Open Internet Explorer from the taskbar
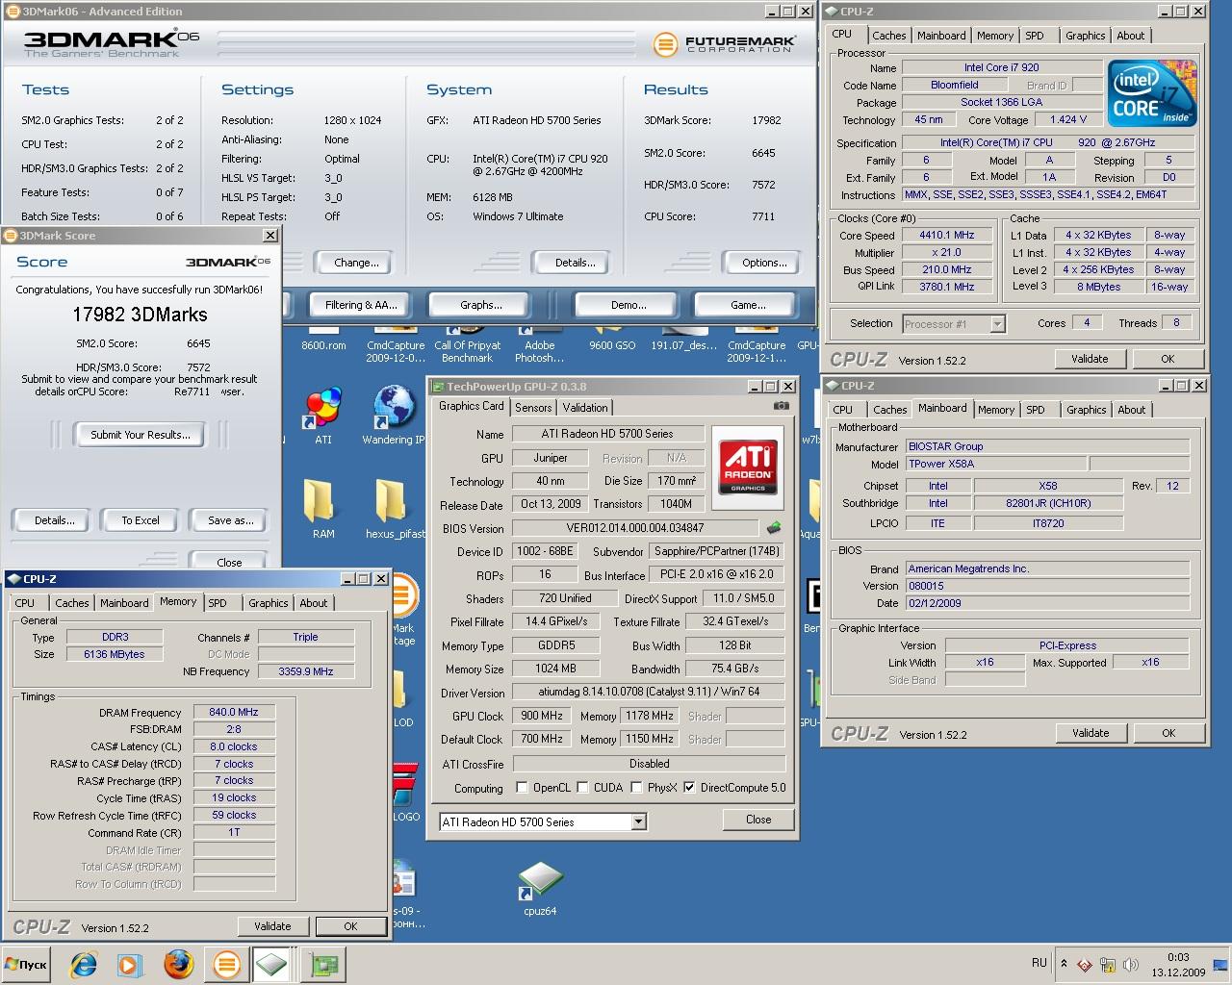Viewport: 1232px width, 985px height. 84,964
